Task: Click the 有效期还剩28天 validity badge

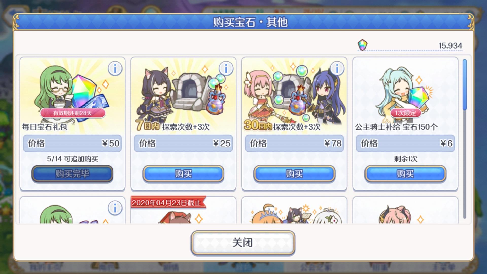Action: (73, 113)
